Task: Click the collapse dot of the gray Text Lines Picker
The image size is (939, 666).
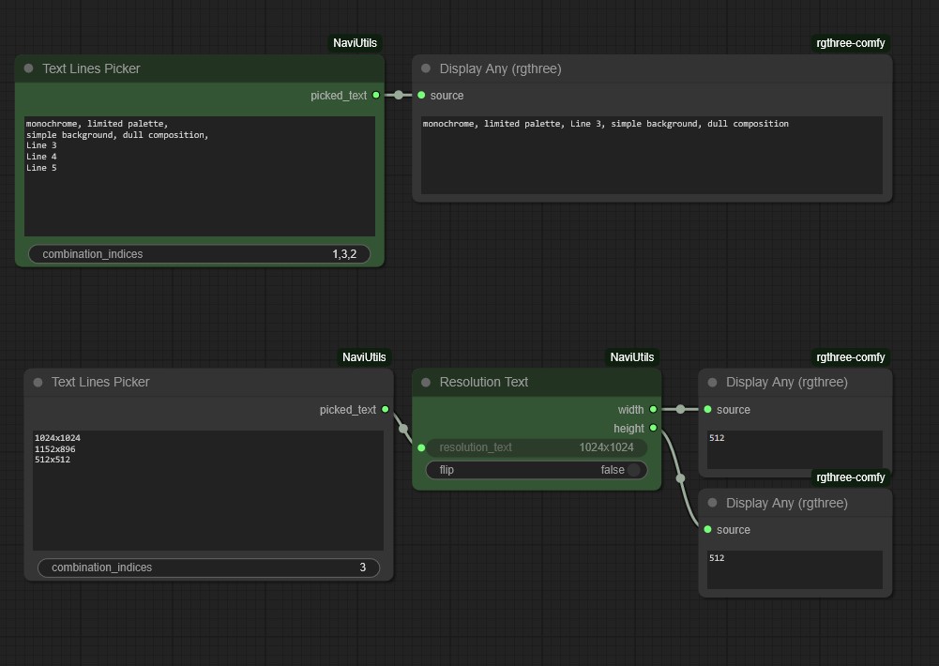Action: pyautogui.click(x=38, y=382)
